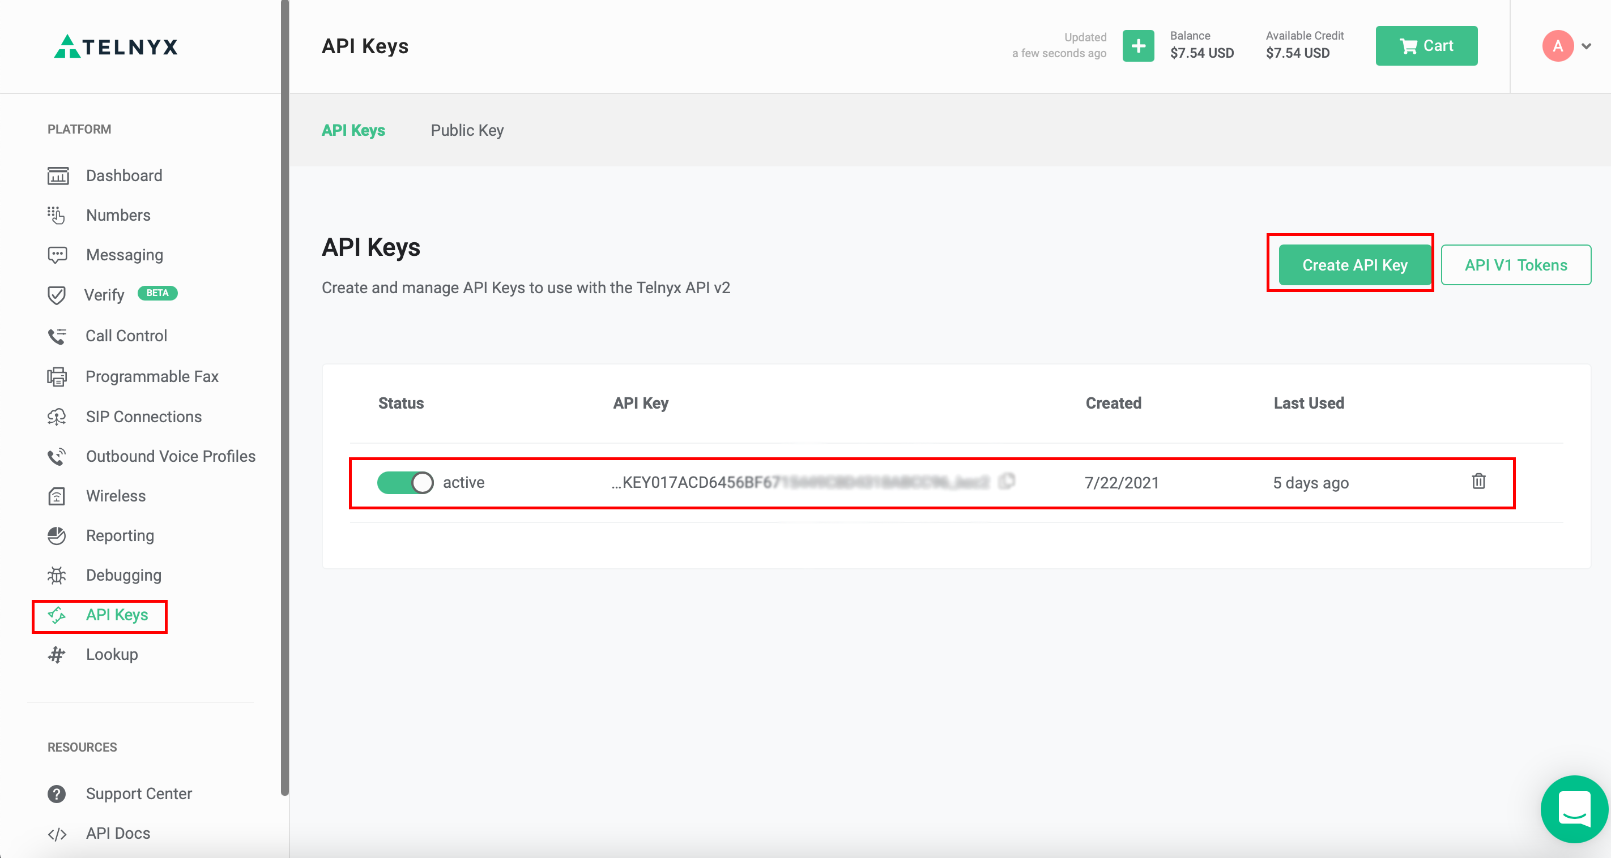Click the API Keys sidebar icon

click(x=57, y=615)
